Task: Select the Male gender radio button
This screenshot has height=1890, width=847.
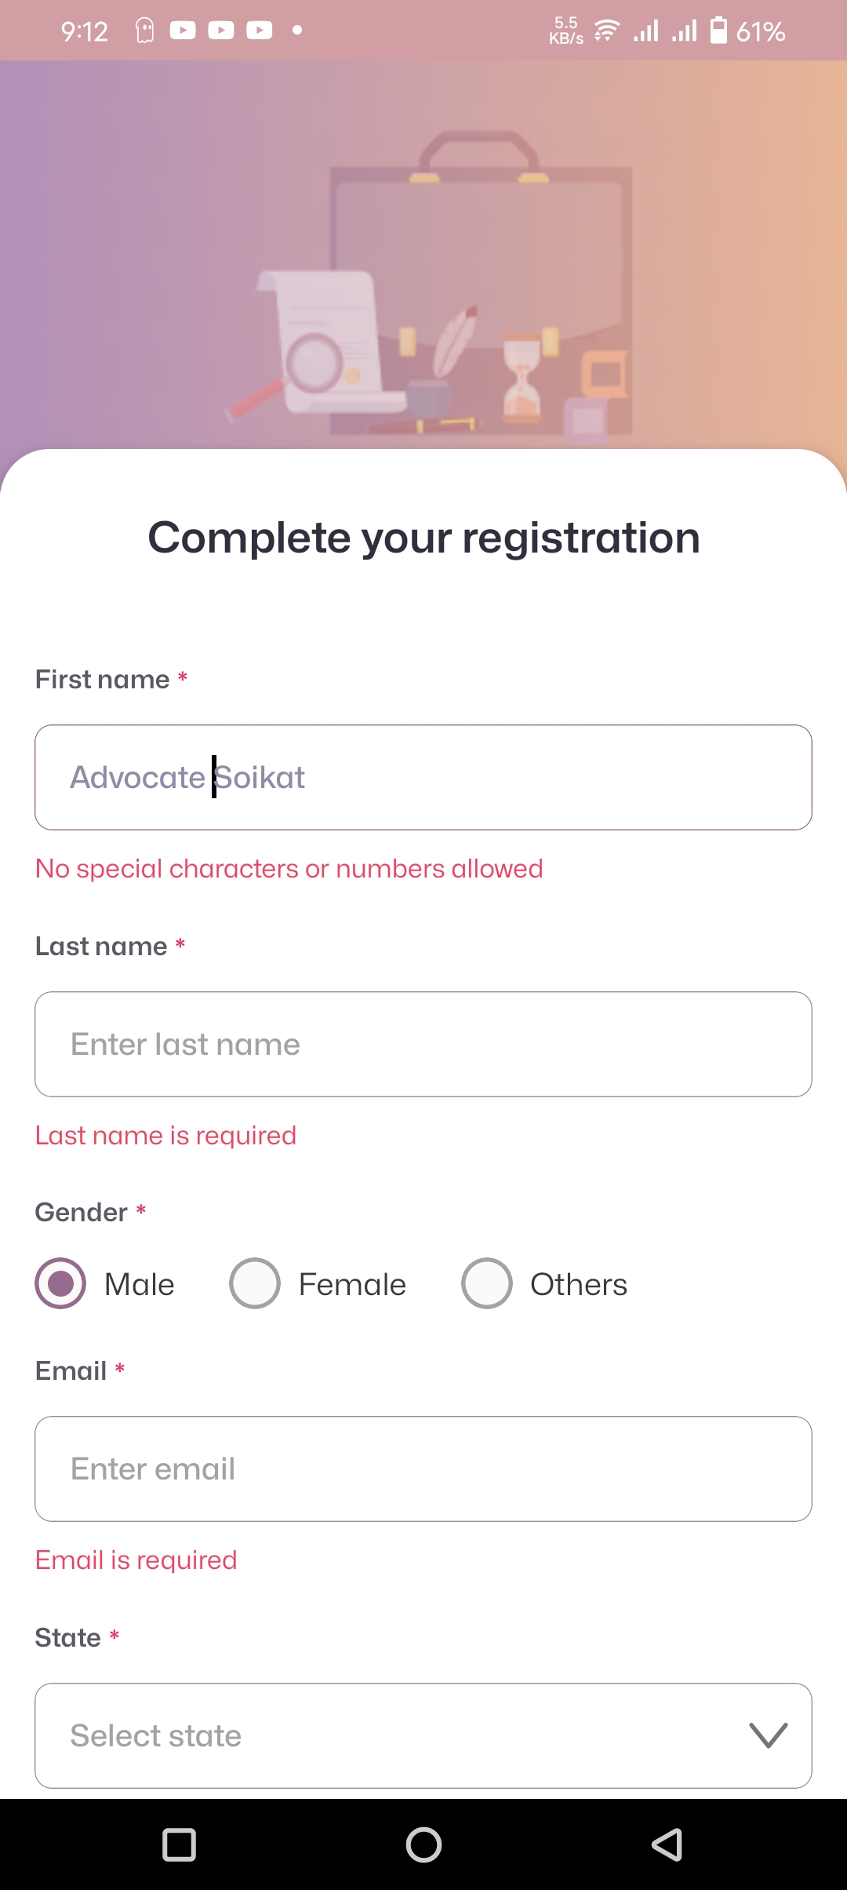Action: (x=60, y=1283)
